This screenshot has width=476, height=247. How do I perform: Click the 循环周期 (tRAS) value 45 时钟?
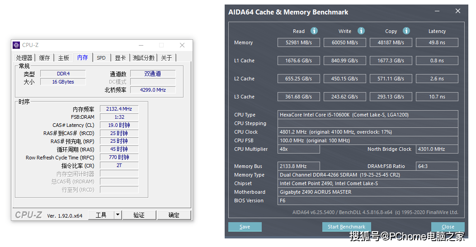[x=119, y=149]
